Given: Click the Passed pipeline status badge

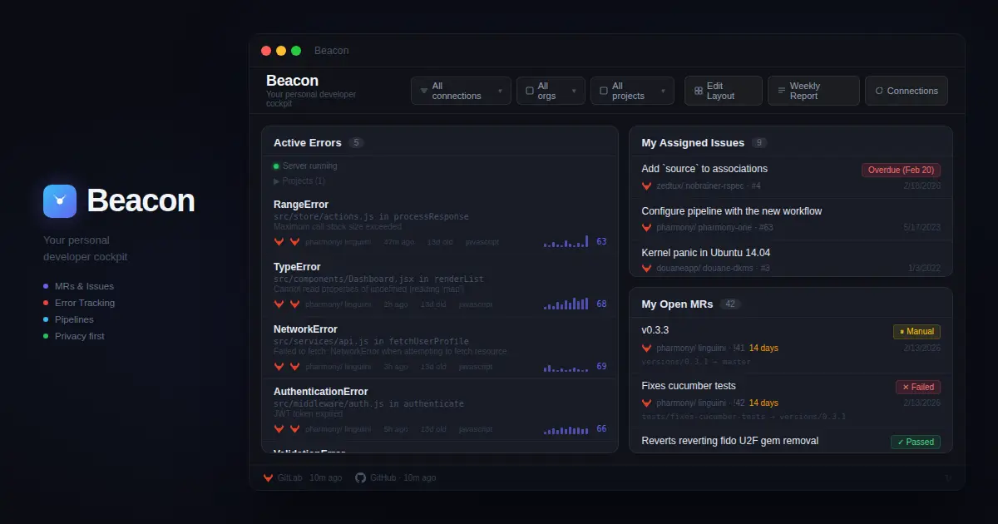Looking at the screenshot, I should click(x=915, y=442).
